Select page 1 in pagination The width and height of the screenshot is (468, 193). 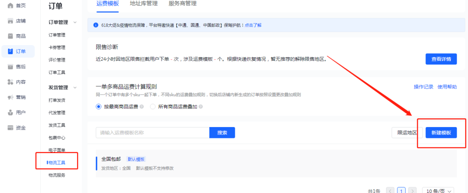401,191
